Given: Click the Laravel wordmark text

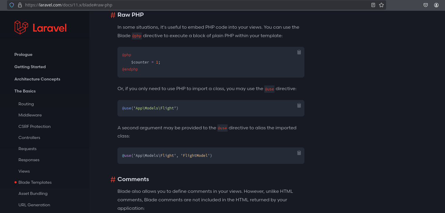Looking at the screenshot, I should point(50,28).
